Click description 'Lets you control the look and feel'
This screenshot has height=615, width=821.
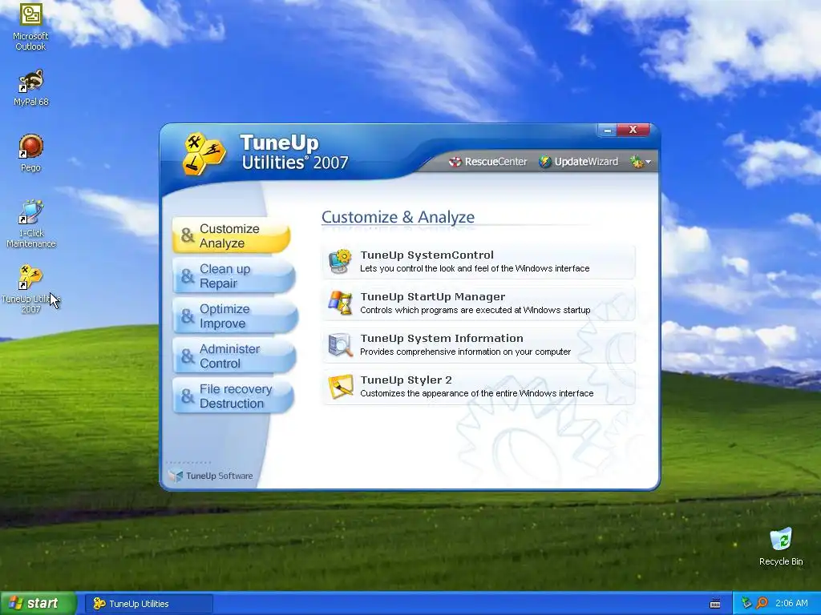[x=475, y=268]
